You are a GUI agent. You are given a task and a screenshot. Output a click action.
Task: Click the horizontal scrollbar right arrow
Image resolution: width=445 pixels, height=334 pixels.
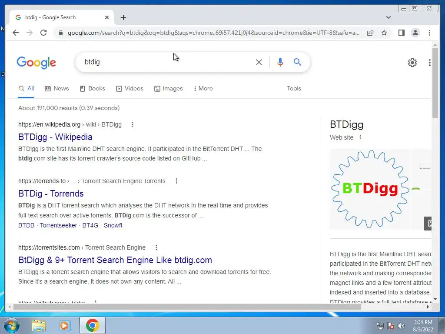428,307
